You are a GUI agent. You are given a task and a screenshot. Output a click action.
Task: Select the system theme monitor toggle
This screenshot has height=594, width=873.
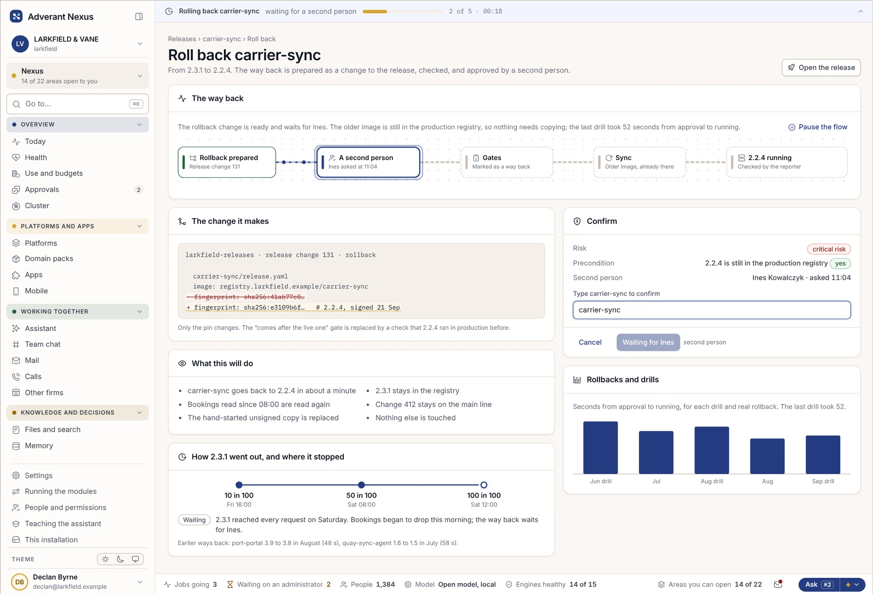pos(135,559)
